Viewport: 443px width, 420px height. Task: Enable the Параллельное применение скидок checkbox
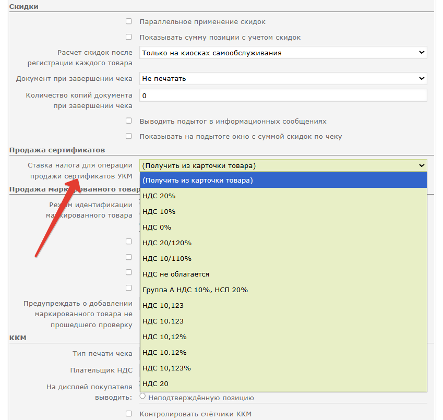pyautogui.click(x=128, y=22)
